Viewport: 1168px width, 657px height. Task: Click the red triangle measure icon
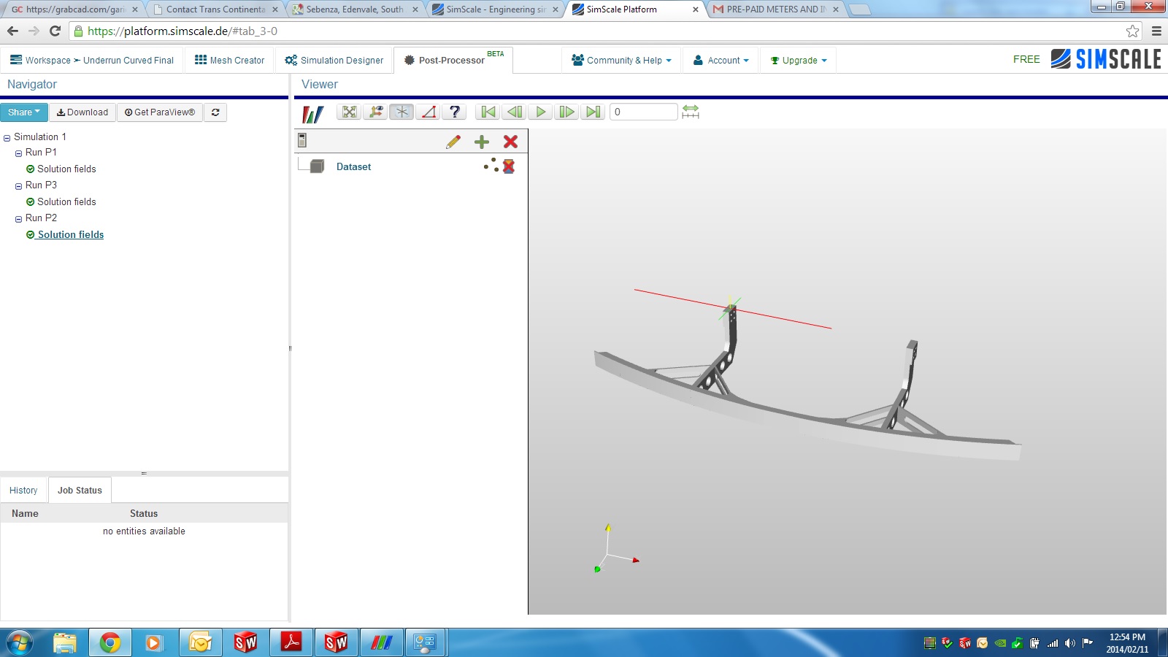pos(429,112)
